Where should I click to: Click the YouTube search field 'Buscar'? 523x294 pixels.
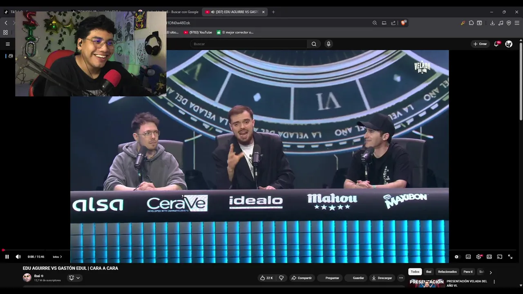(248, 44)
